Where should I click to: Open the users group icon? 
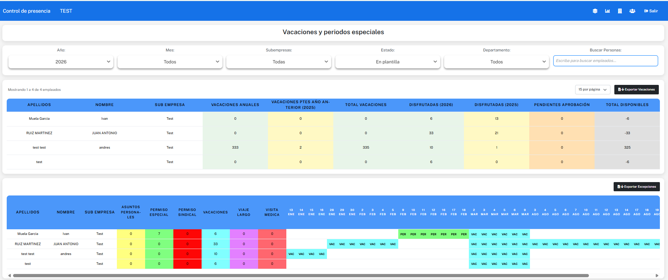pos(632,11)
